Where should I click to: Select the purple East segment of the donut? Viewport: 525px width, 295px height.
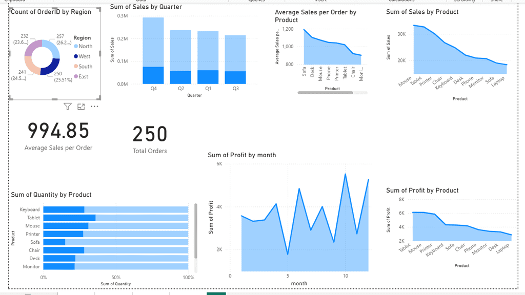(x=33, y=49)
